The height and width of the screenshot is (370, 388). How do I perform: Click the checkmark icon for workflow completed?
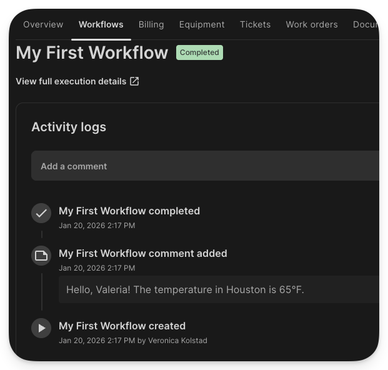pos(41,213)
